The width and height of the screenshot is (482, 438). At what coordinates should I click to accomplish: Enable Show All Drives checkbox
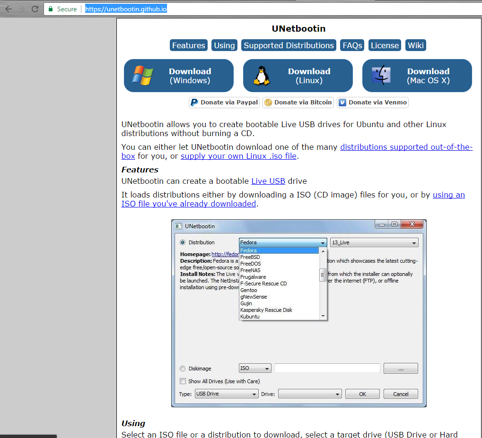click(x=183, y=381)
